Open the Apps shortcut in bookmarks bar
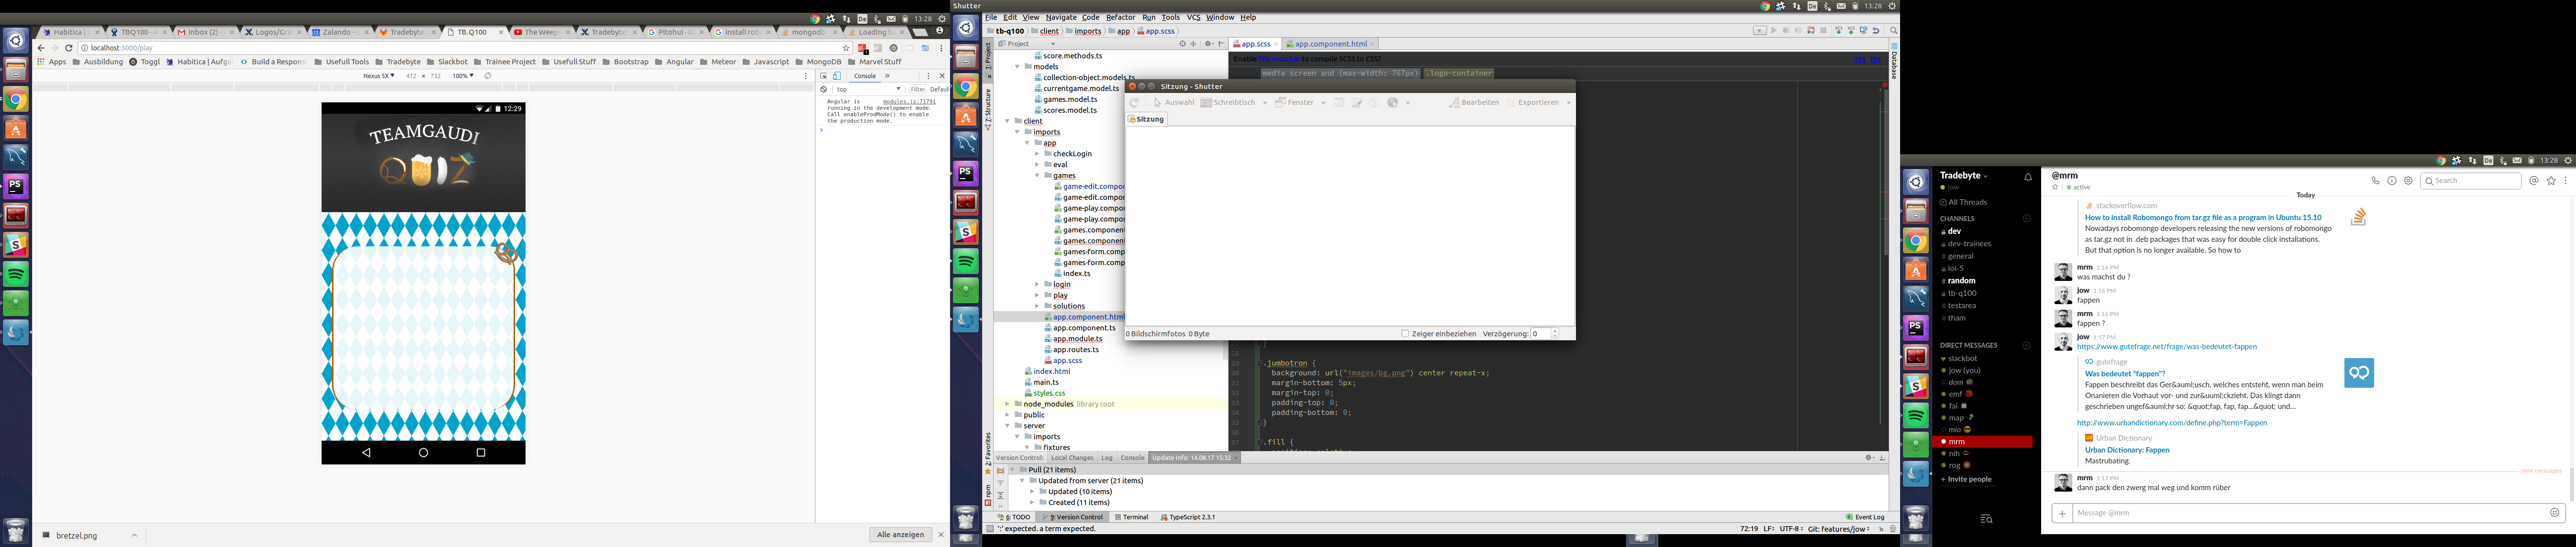The height and width of the screenshot is (547, 2576). [52, 62]
